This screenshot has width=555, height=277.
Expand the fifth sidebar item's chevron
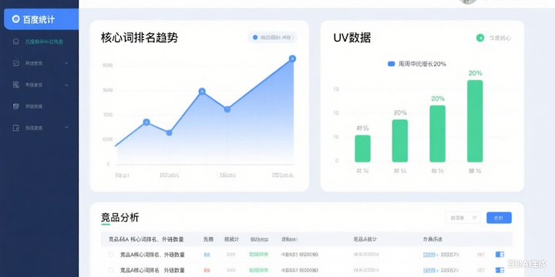coord(66,127)
